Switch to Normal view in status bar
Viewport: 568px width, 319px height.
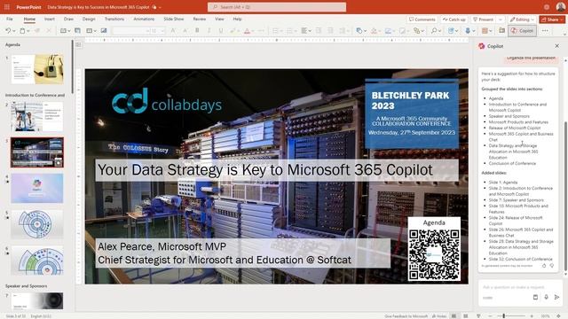point(454,316)
